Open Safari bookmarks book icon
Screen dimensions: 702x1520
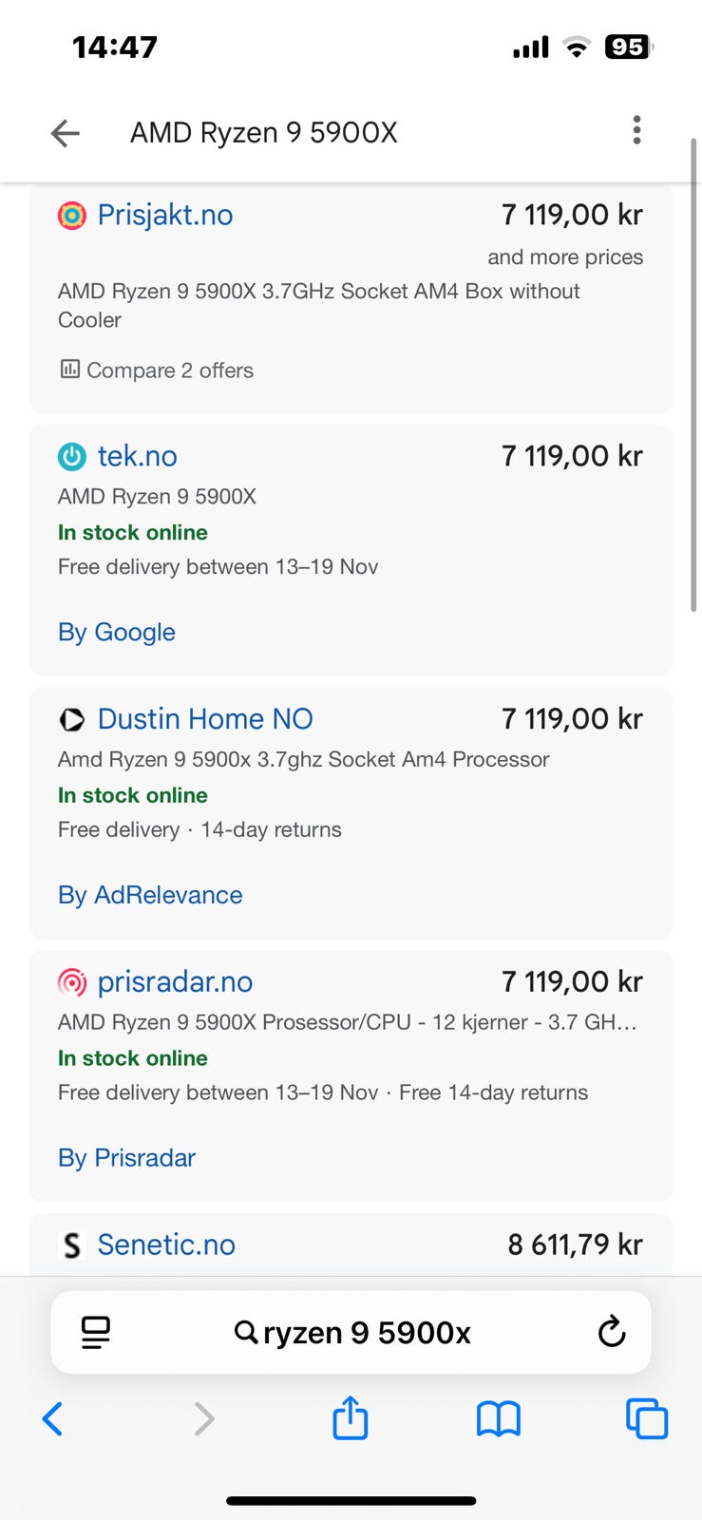(x=499, y=1419)
